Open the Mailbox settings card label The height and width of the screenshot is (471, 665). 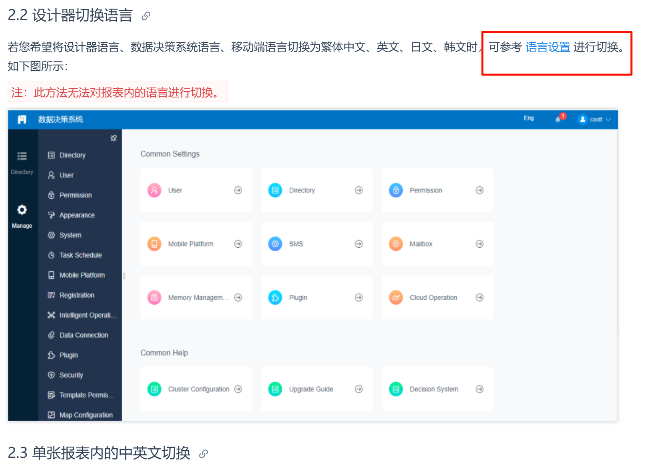coord(421,244)
